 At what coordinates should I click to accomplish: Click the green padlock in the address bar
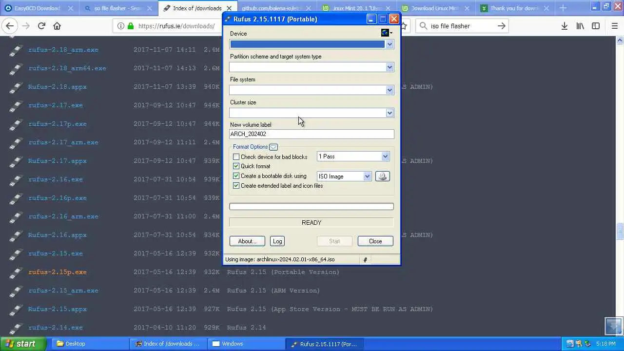131,26
